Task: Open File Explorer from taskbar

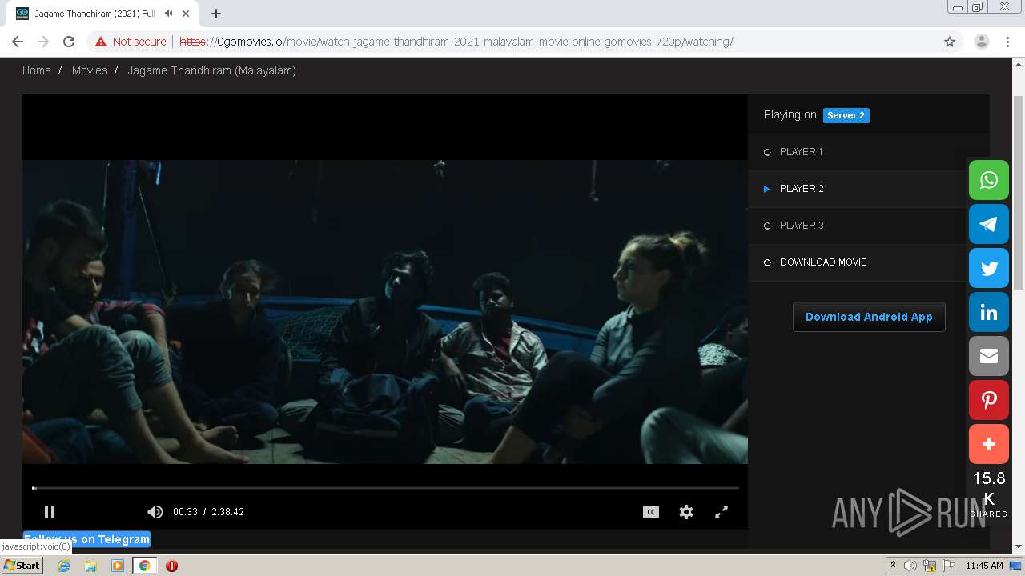Action: [x=90, y=566]
